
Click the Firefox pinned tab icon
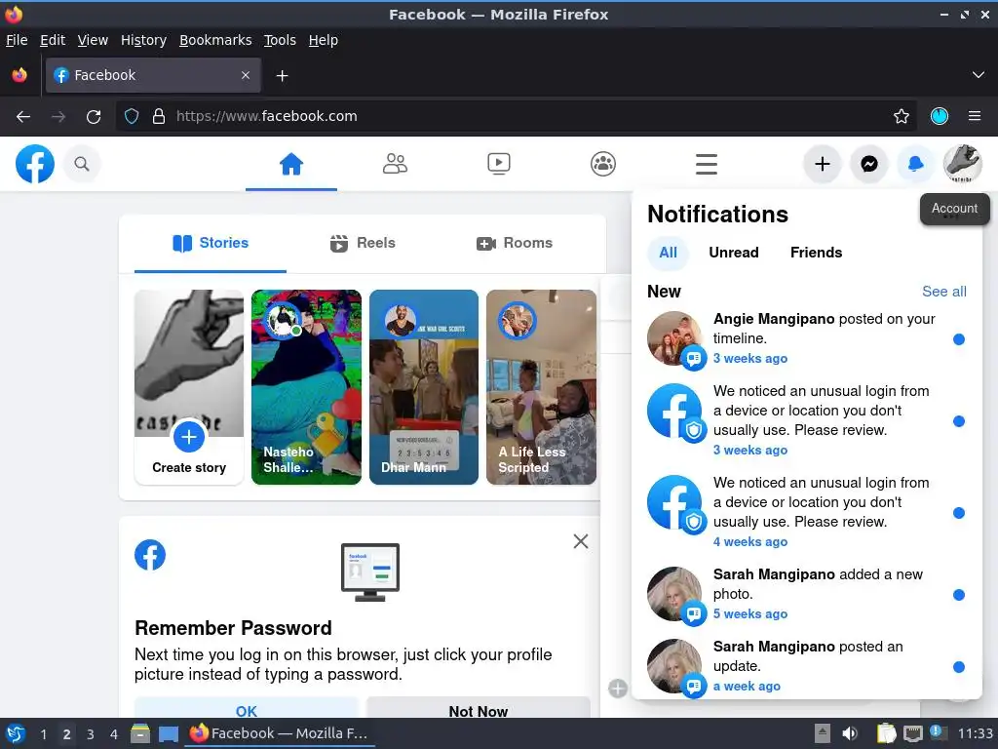[19, 75]
